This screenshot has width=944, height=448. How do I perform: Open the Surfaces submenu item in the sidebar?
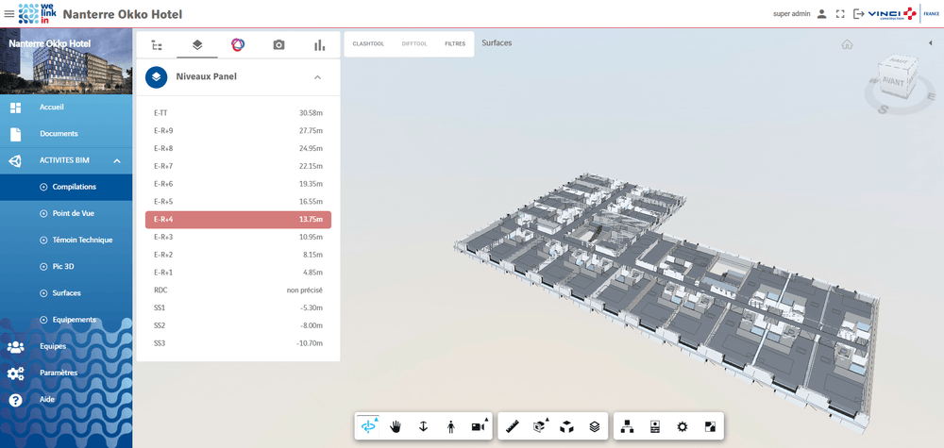click(x=66, y=293)
